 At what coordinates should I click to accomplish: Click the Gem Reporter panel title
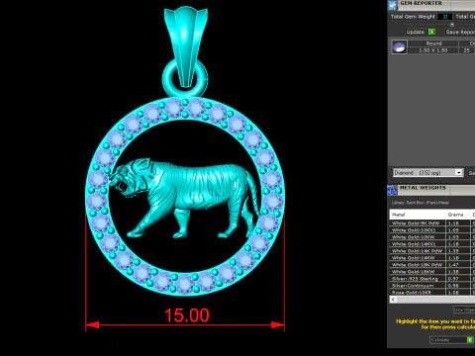(x=421, y=3)
